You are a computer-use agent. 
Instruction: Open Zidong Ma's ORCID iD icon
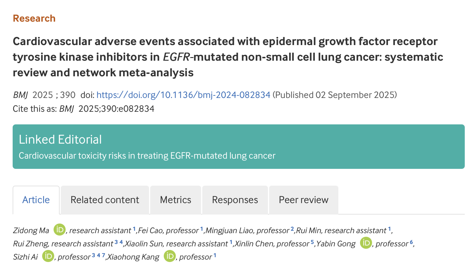pyautogui.click(x=60, y=230)
